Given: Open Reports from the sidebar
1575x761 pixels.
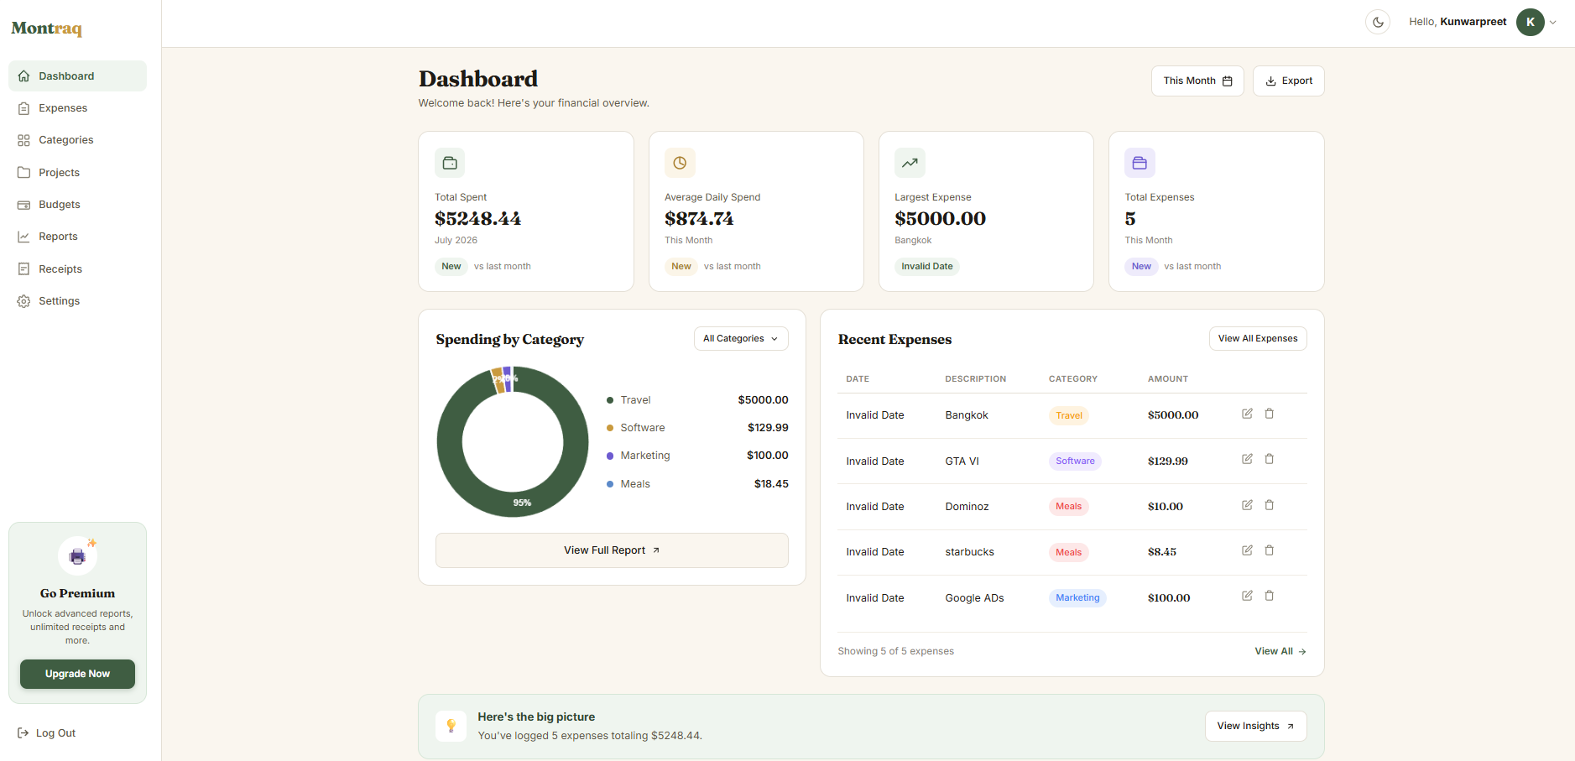Looking at the screenshot, I should pyautogui.click(x=77, y=237).
